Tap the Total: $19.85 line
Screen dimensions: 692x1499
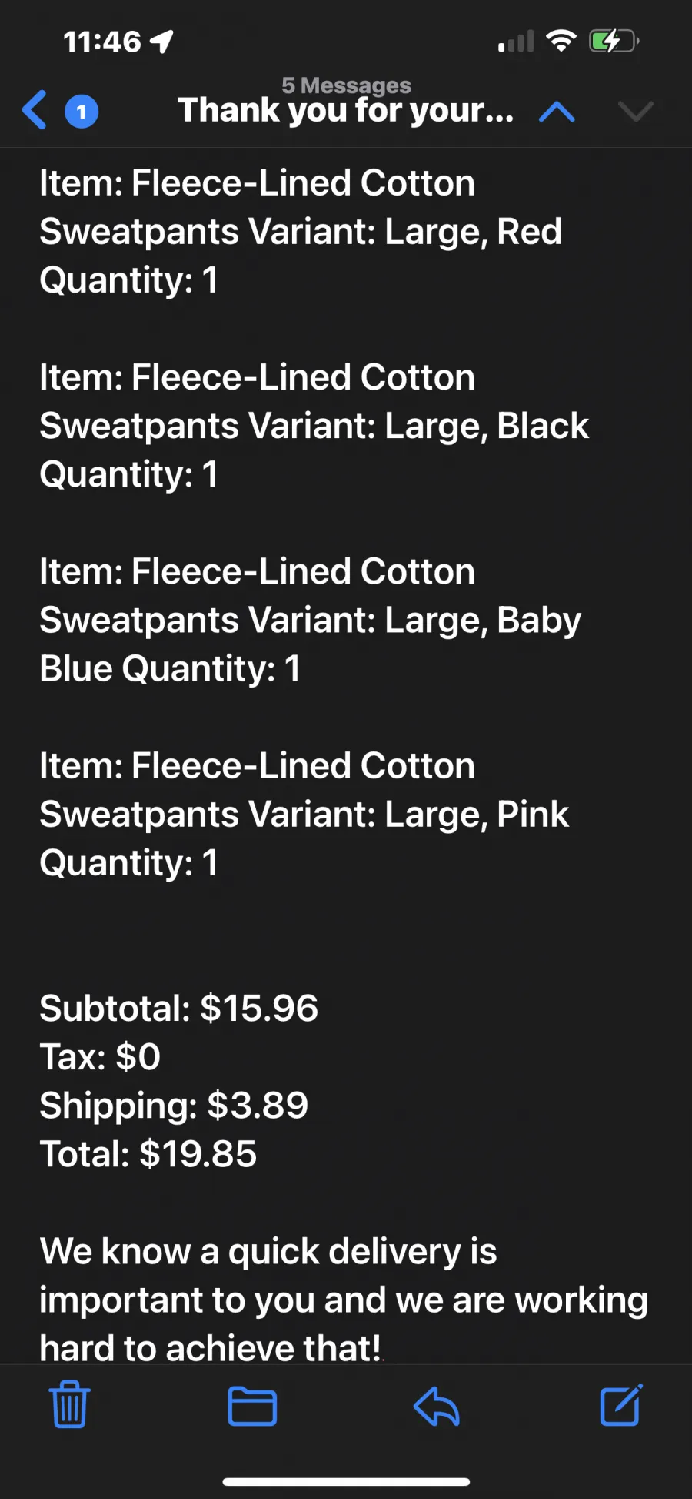[148, 1154]
